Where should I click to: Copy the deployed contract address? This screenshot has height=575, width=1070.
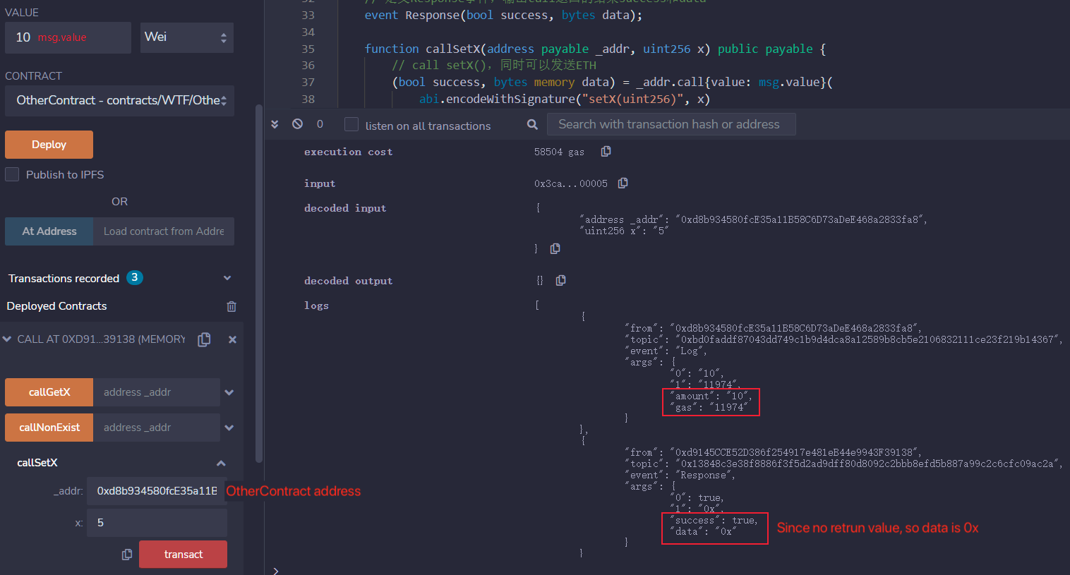coord(204,339)
